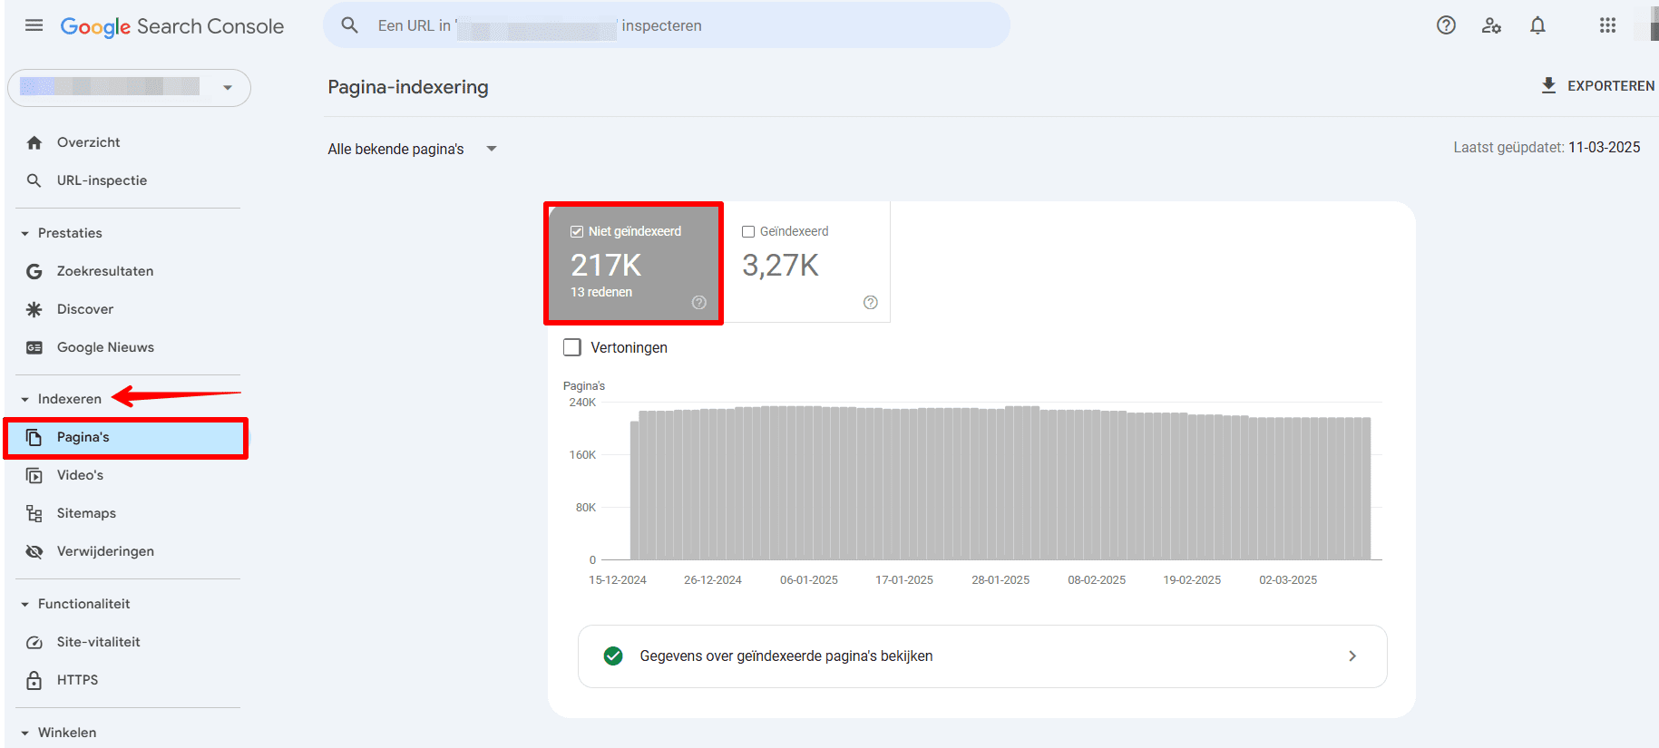
Task: Open Gegevens over geïndexeerde pagina's bekijken
Action: (982, 656)
